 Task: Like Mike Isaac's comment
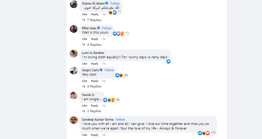(x=84, y=39)
